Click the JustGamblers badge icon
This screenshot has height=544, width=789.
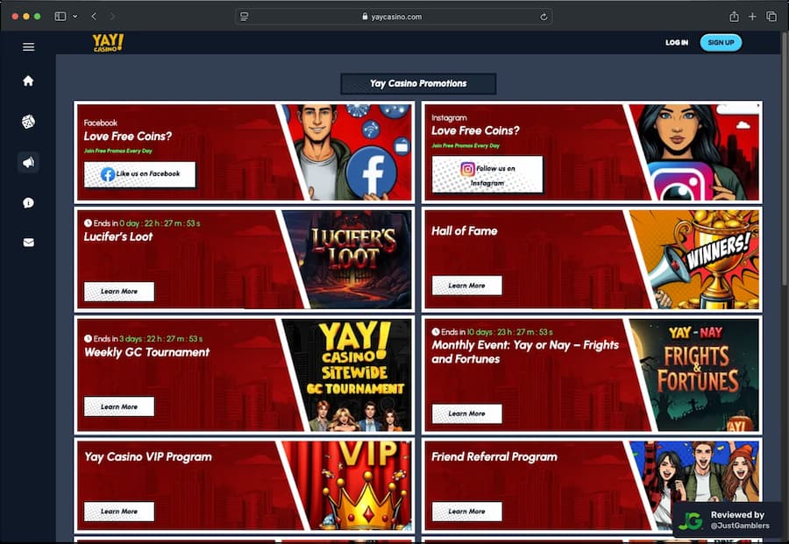693,520
